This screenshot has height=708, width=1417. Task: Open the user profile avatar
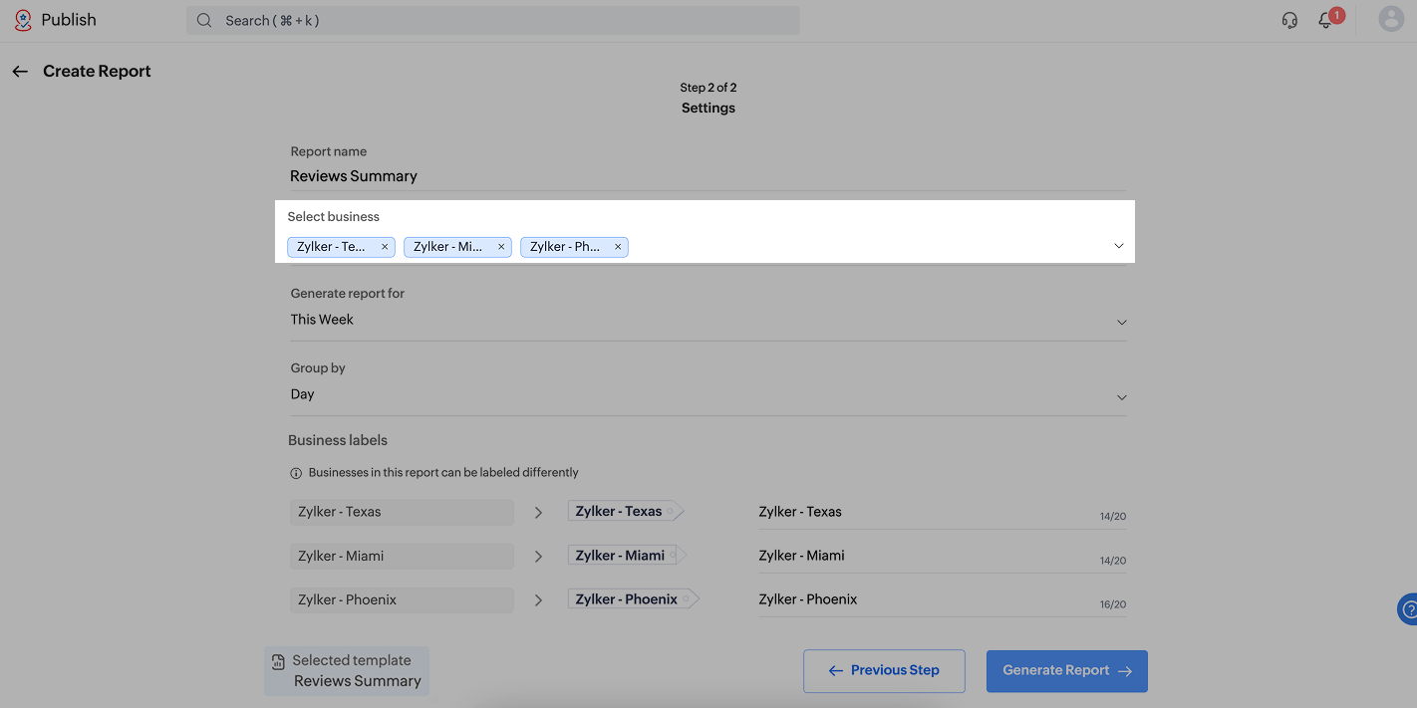(1391, 19)
